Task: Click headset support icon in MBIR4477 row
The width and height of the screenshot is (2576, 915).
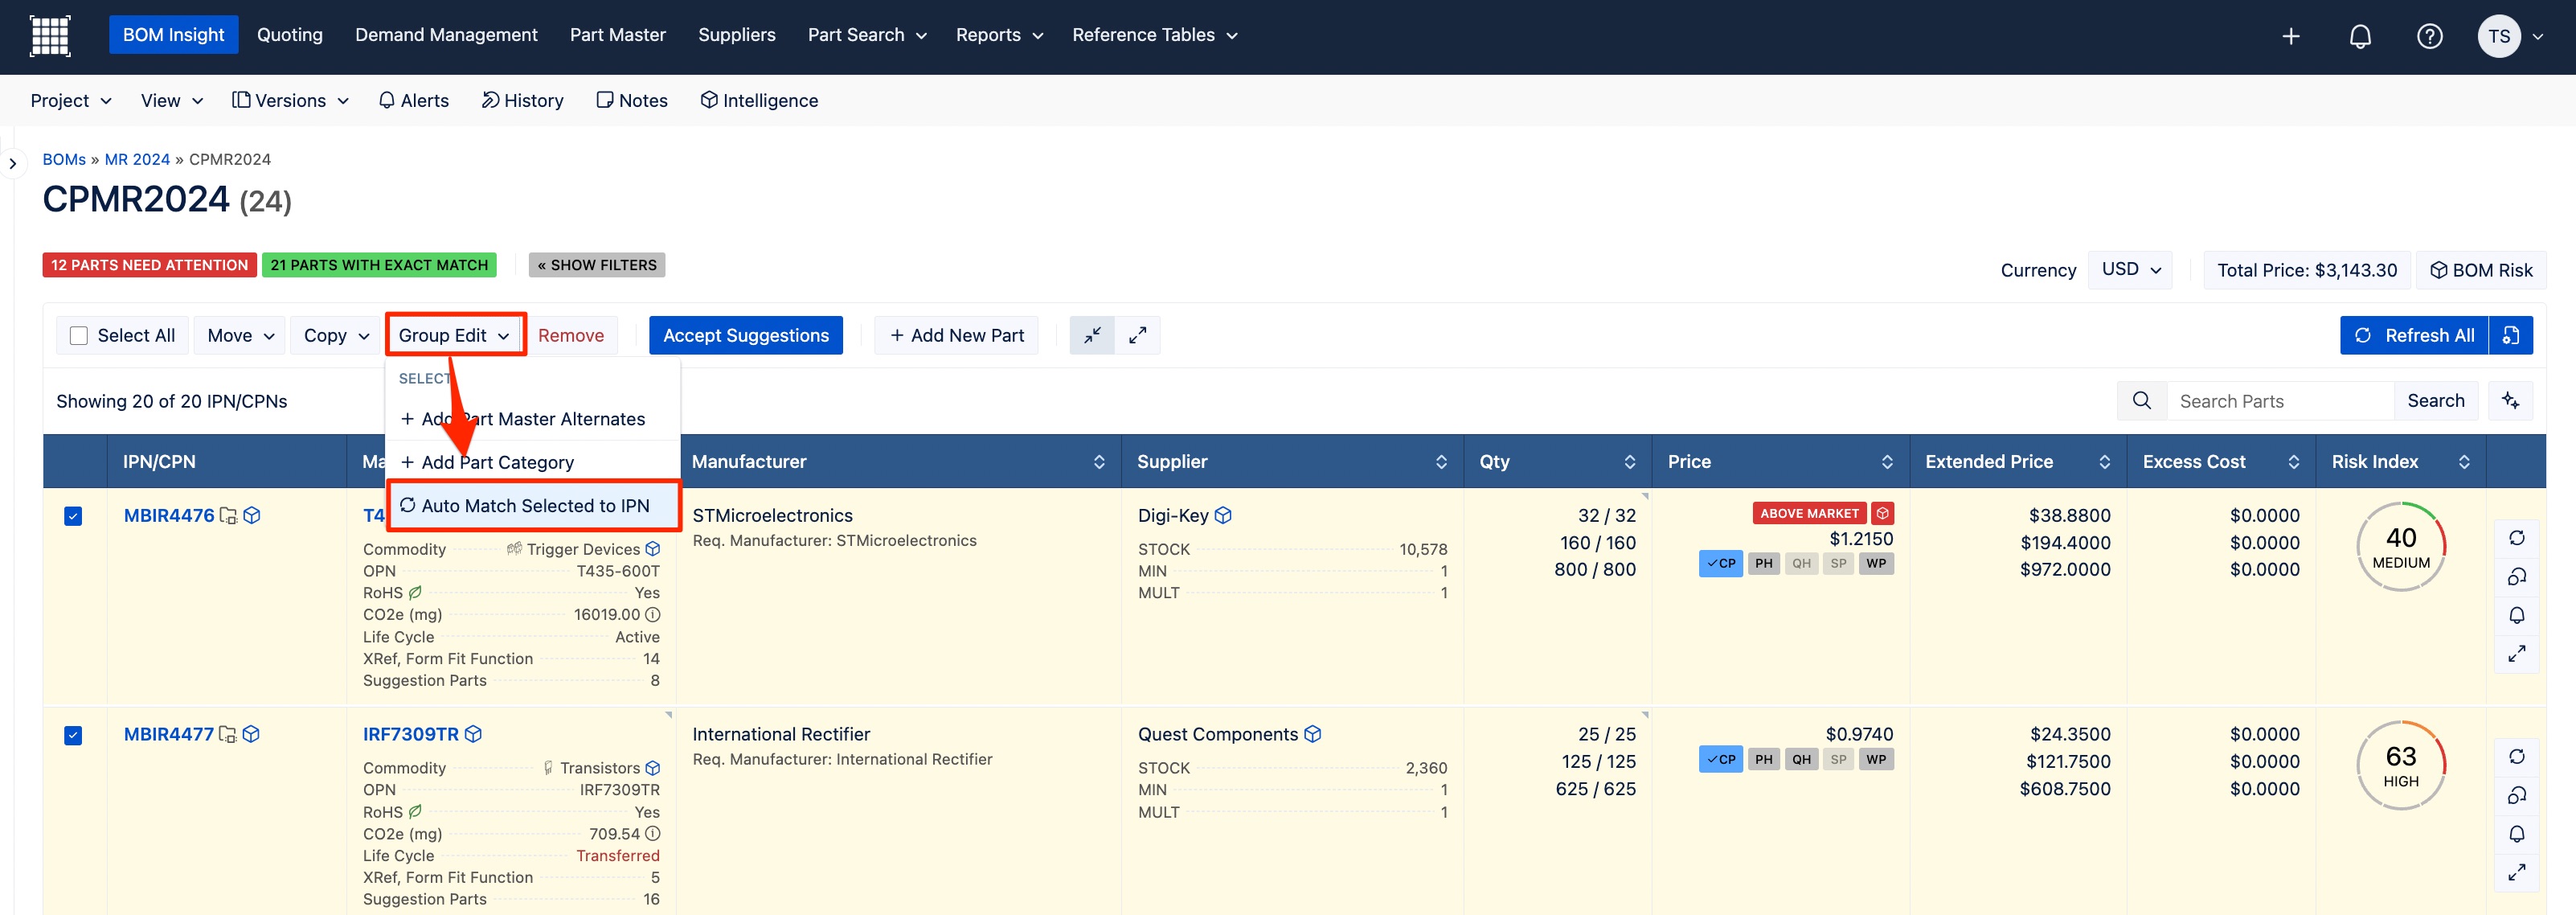Action: tap(2517, 796)
